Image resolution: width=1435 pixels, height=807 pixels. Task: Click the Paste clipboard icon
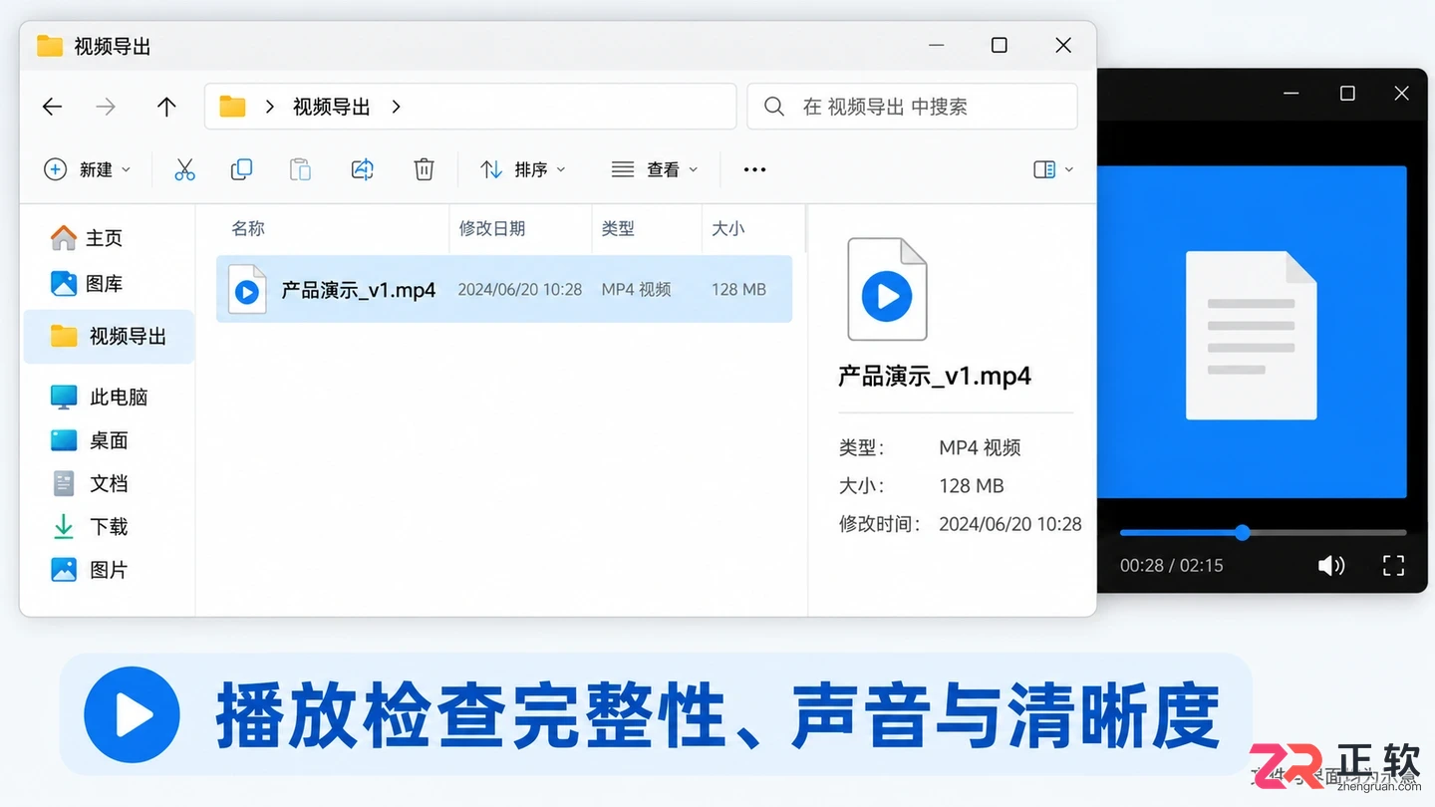[x=300, y=169]
